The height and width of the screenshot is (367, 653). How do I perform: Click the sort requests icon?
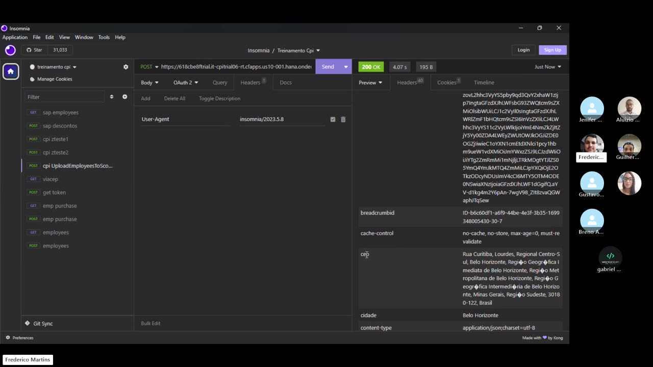click(112, 97)
